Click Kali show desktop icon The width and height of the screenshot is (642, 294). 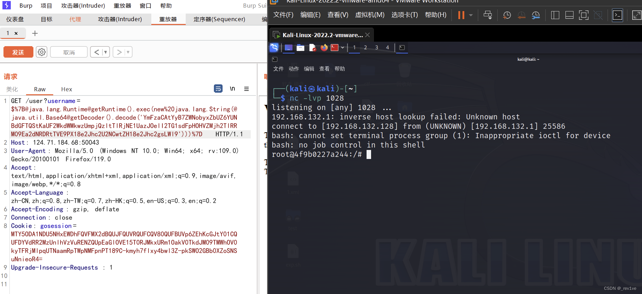[289, 48]
